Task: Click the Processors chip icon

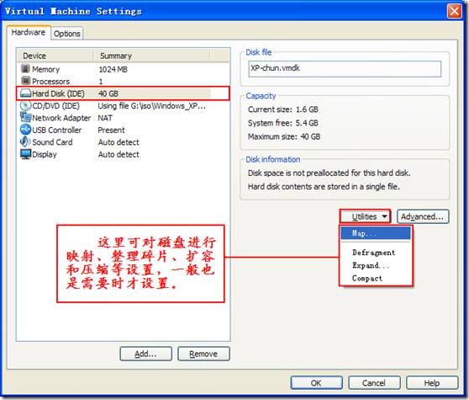Action: coord(26,81)
